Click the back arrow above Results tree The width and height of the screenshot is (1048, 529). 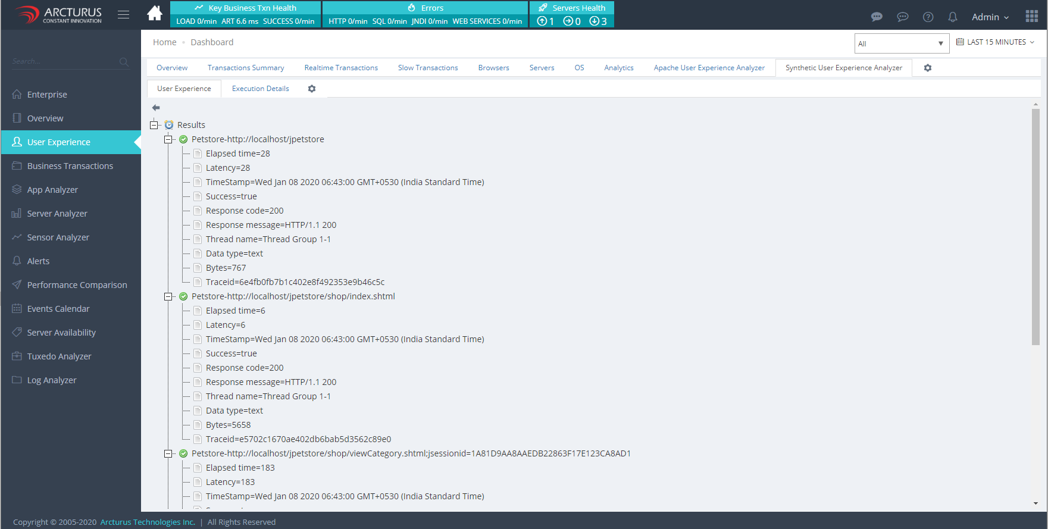point(156,108)
